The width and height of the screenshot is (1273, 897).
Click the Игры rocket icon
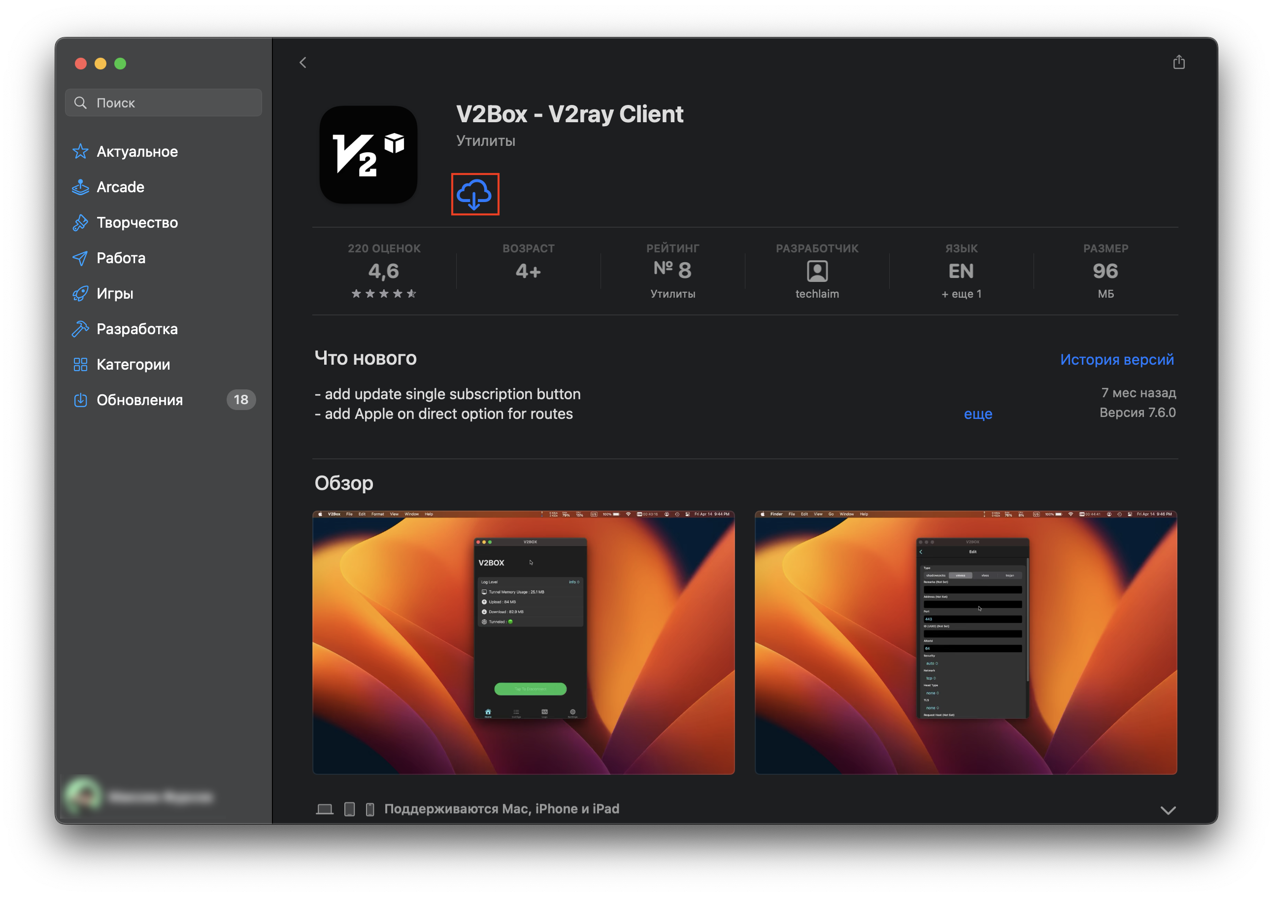[80, 293]
